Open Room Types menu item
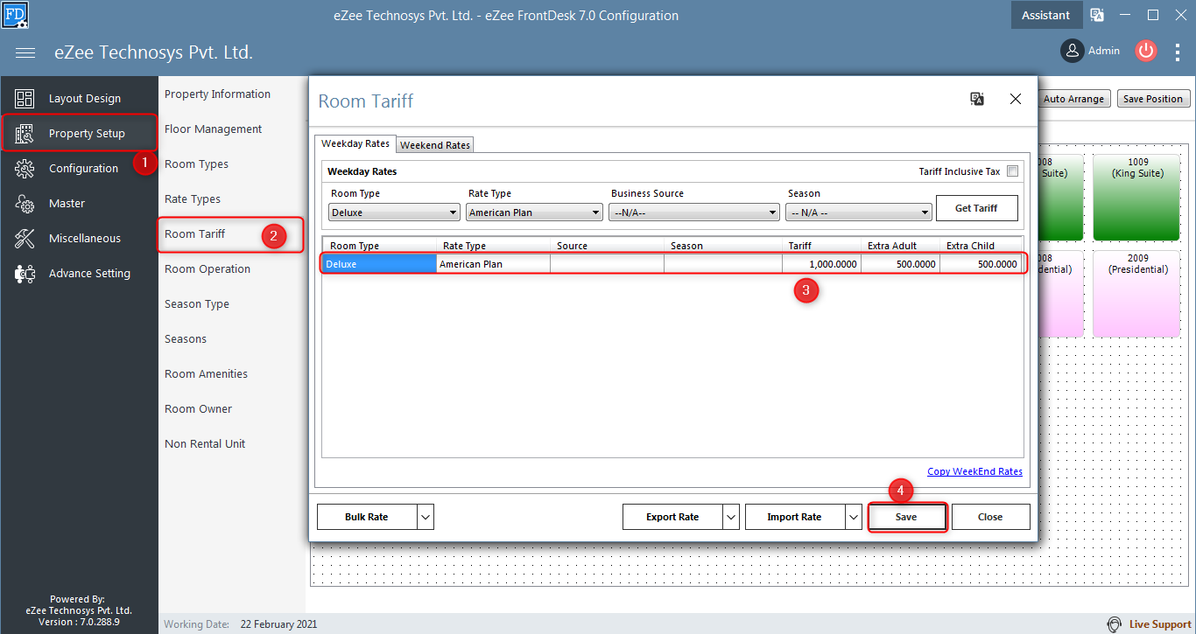 pos(196,164)
